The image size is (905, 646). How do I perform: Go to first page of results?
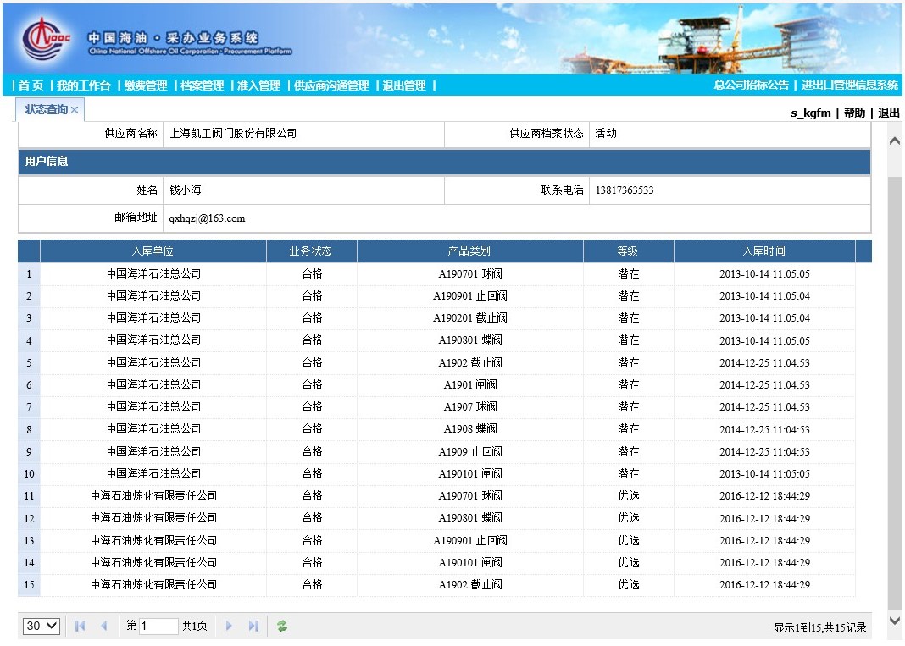coord(81,626)
